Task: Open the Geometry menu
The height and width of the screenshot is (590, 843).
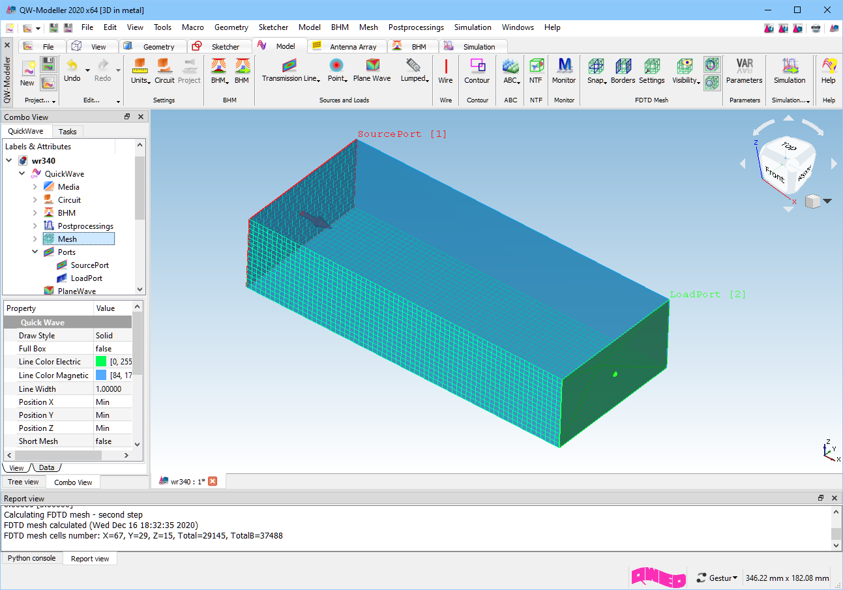Action: [231, 27]
